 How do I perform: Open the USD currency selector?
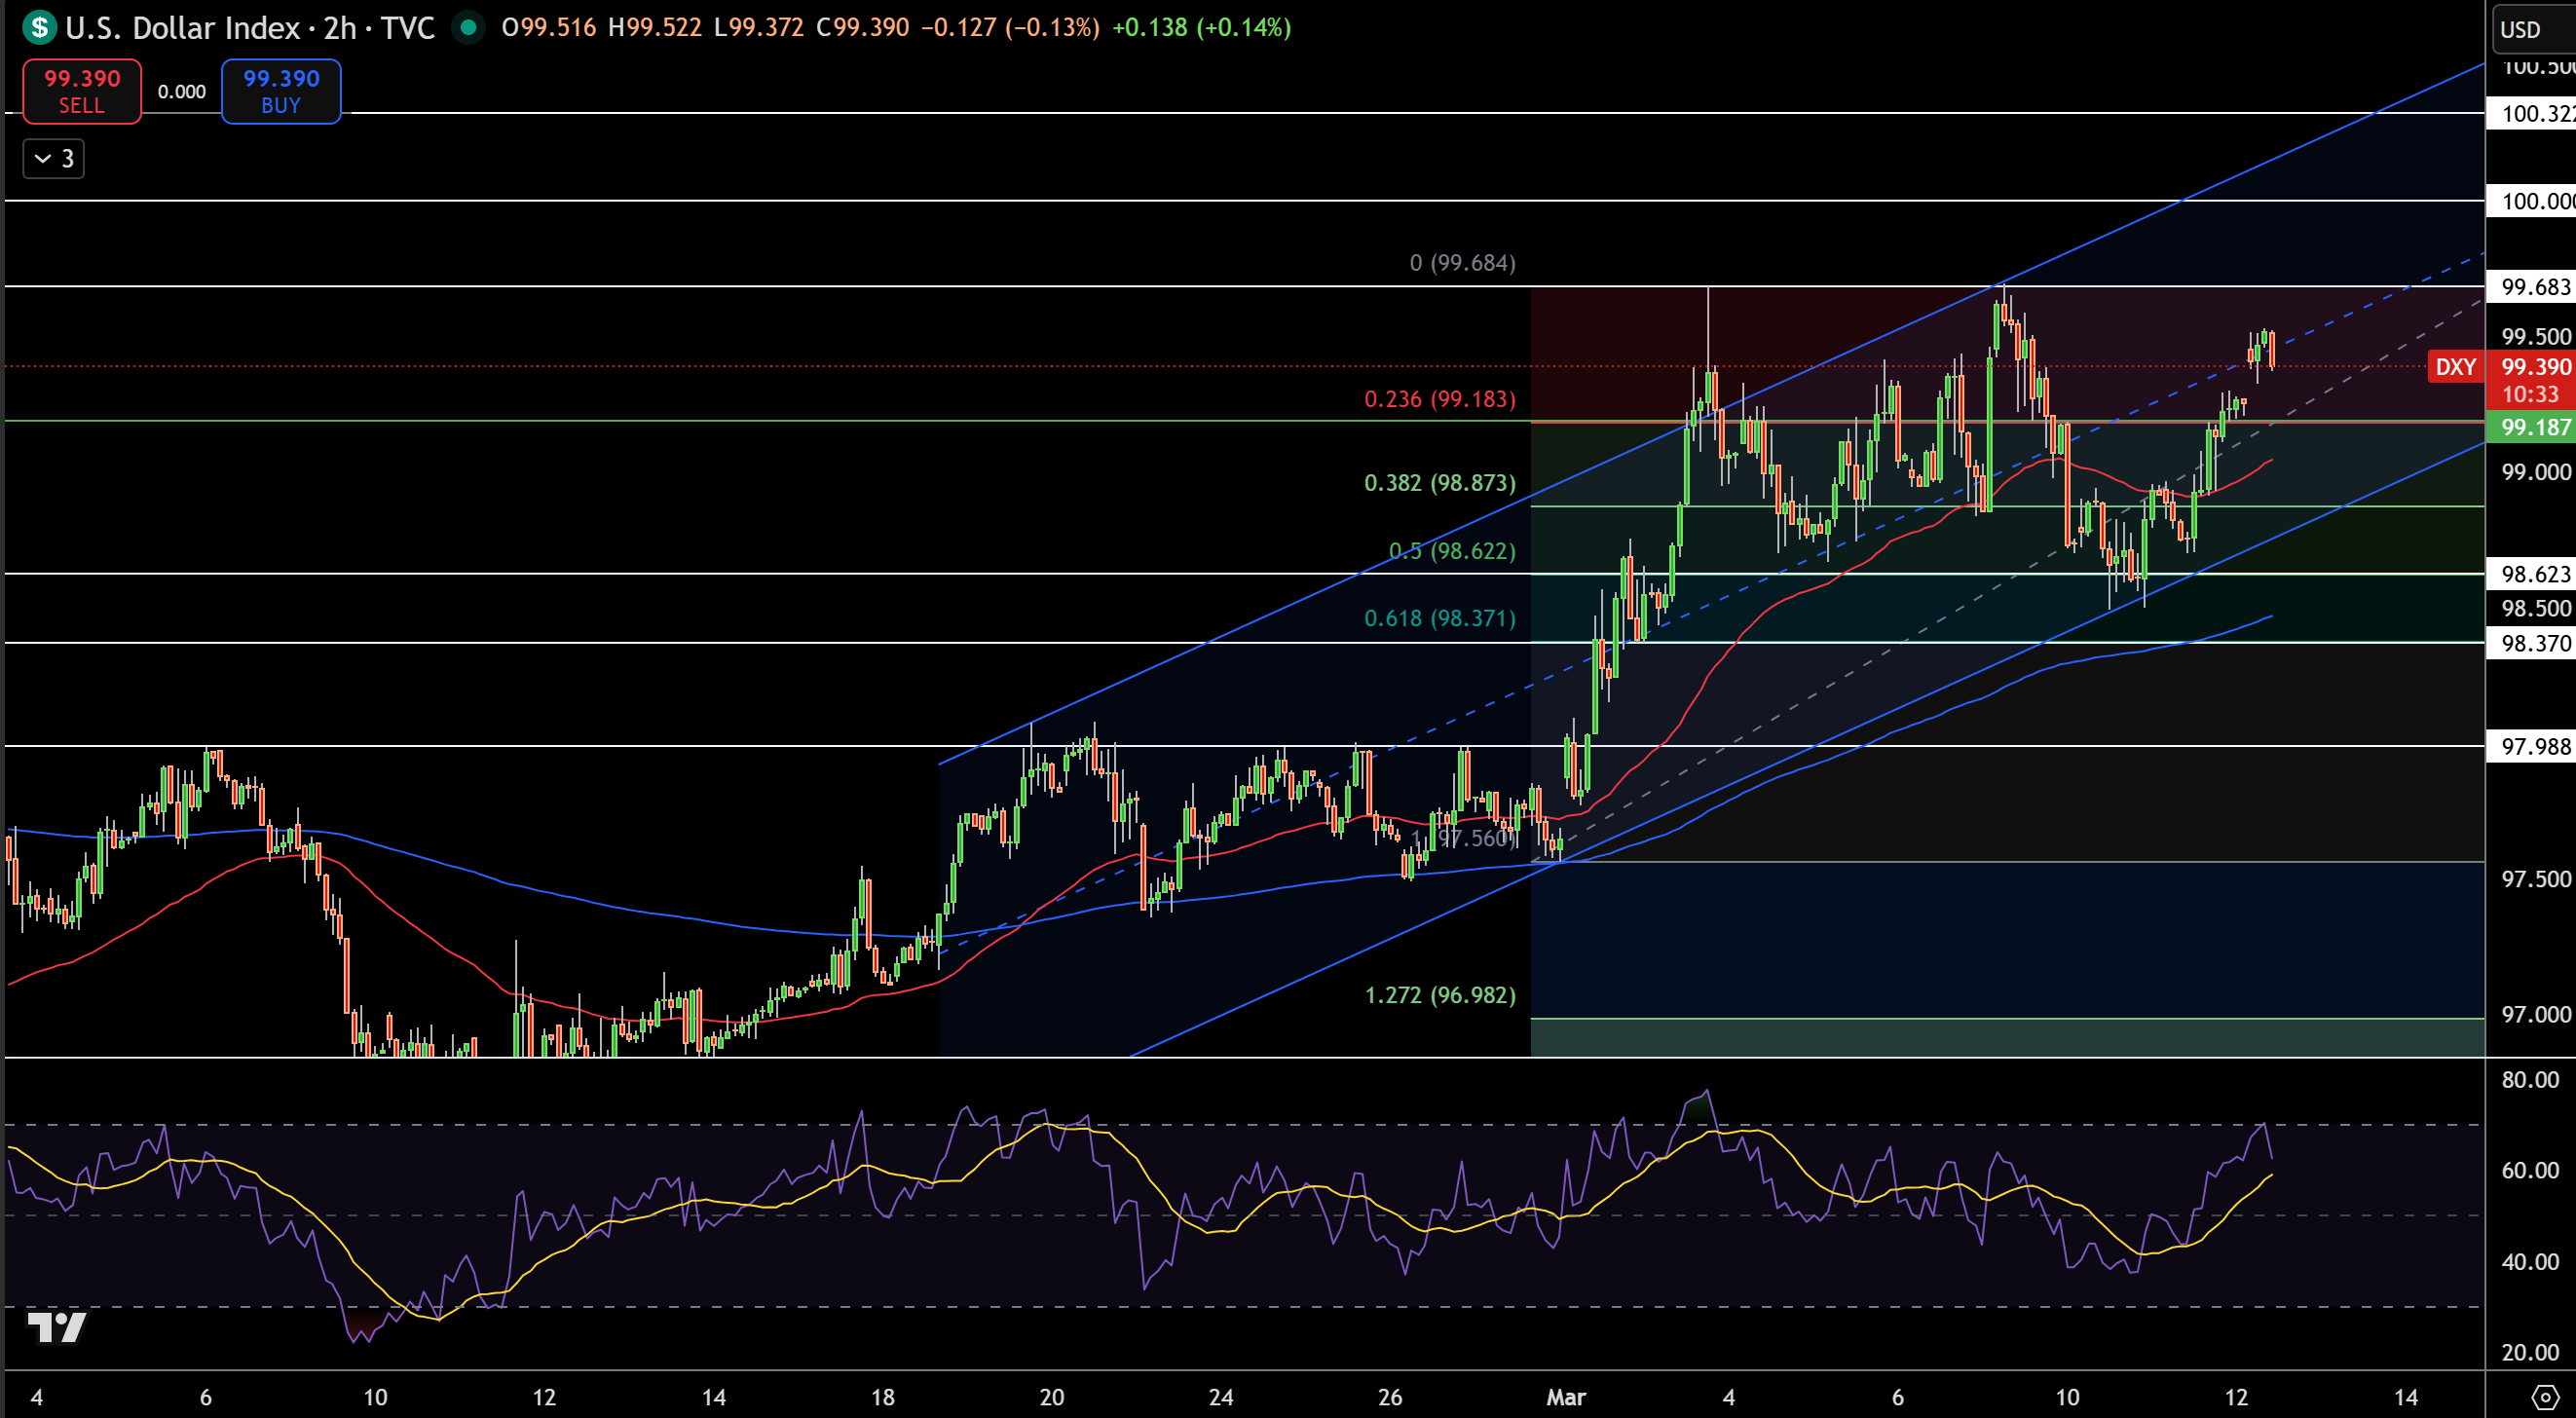click(2534, 29)
